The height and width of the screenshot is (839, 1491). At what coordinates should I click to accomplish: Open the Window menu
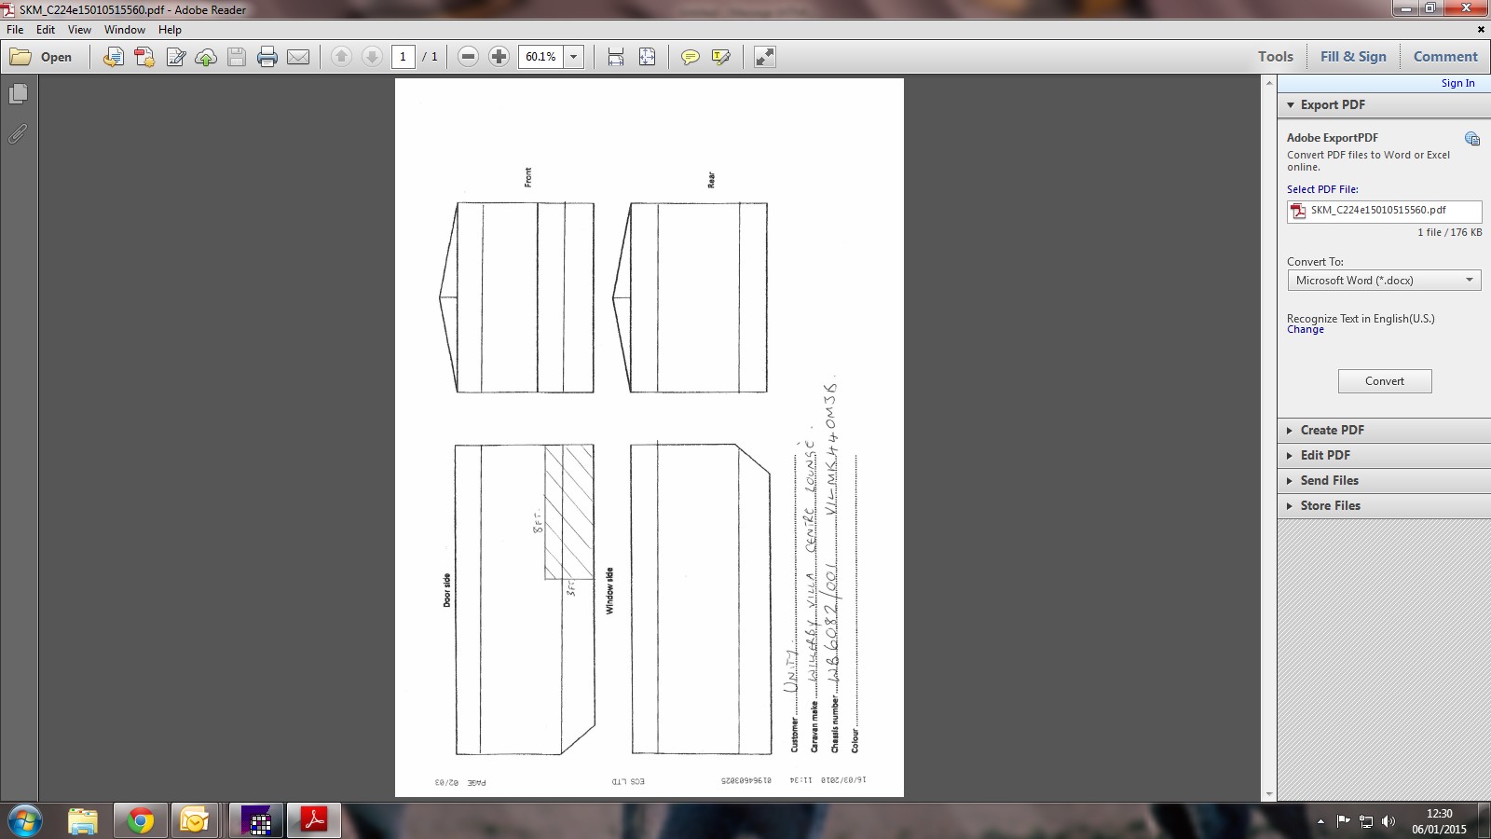124,30
